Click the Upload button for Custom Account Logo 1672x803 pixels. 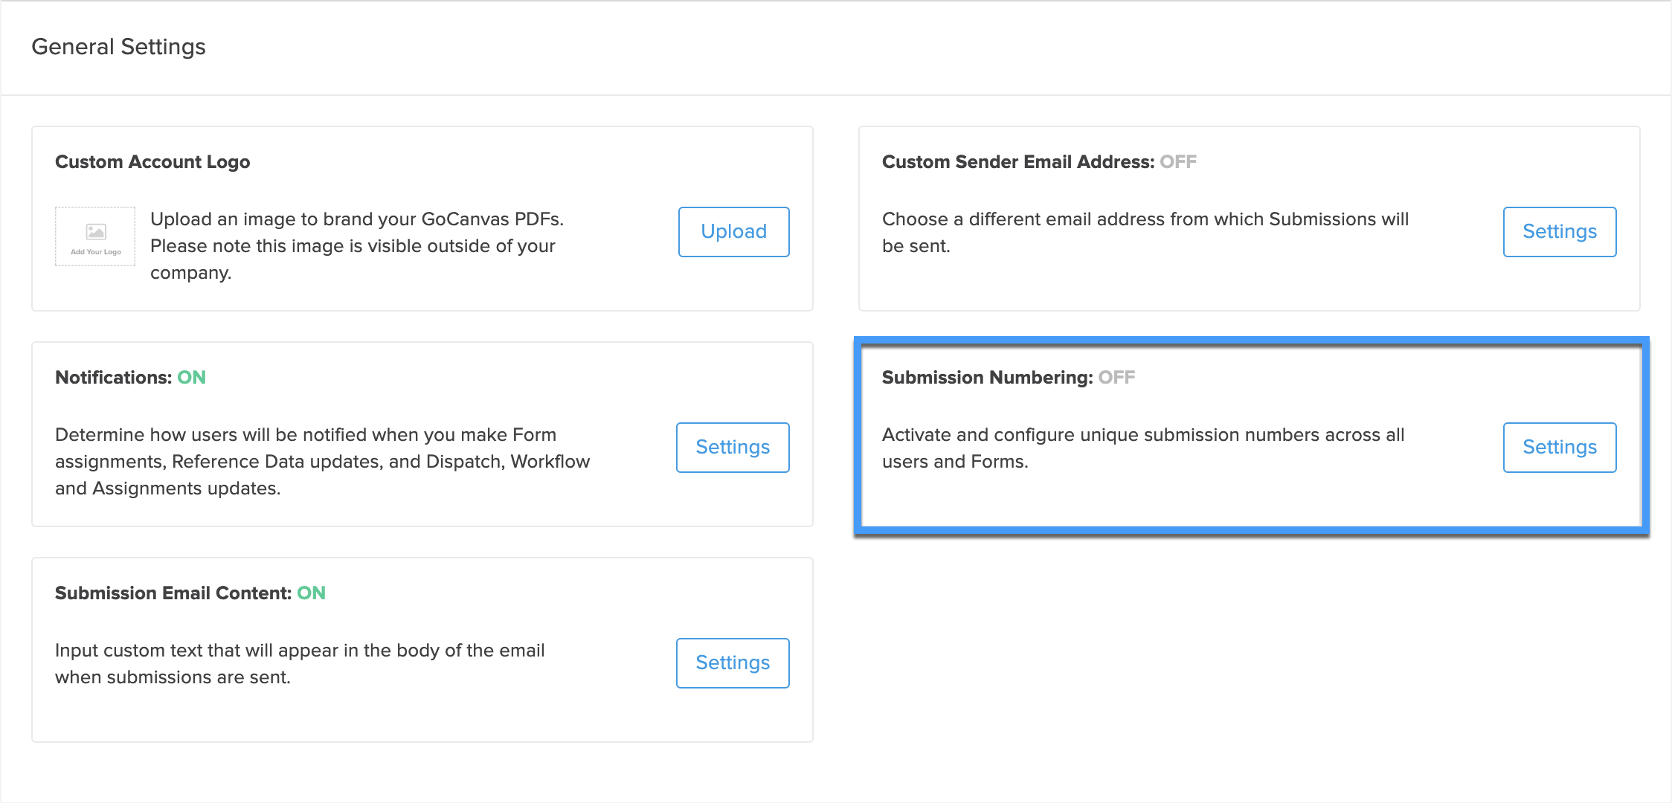pyautogui.click(x=733, y=232)
